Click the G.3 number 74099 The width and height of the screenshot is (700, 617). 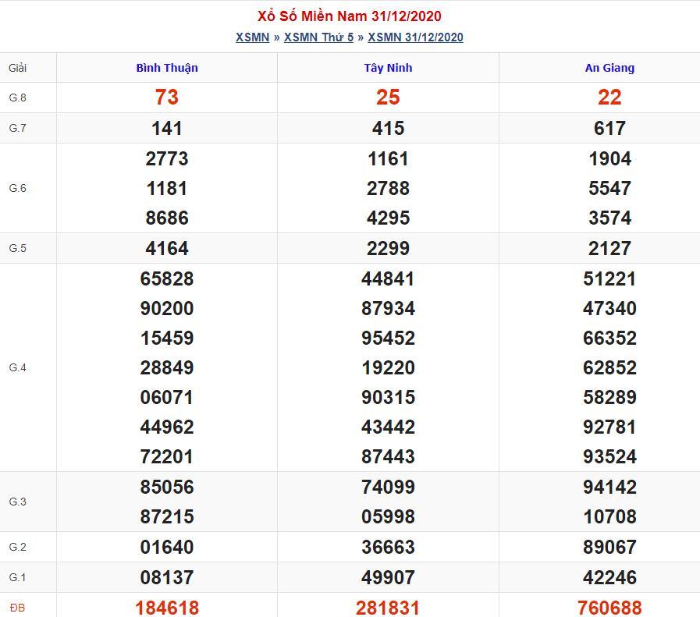388,488
